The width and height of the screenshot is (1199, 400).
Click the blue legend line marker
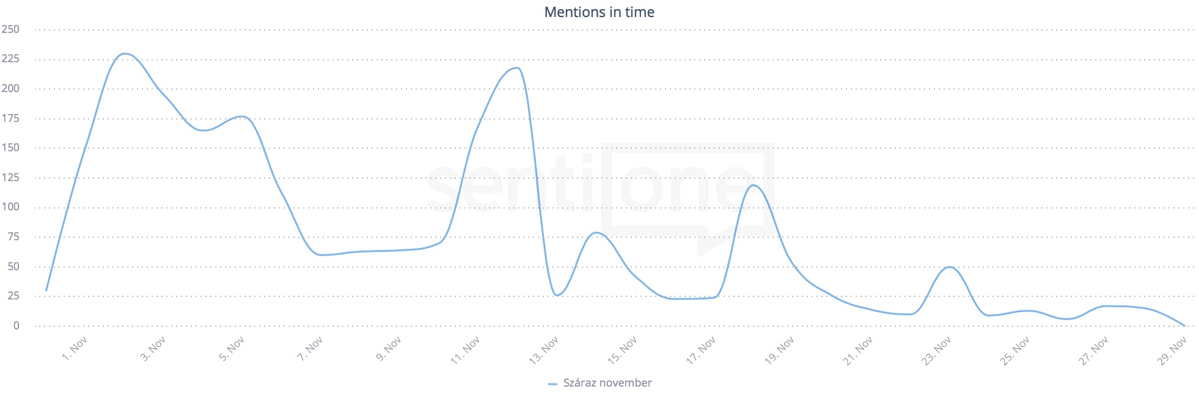click(x=552, y=384)
